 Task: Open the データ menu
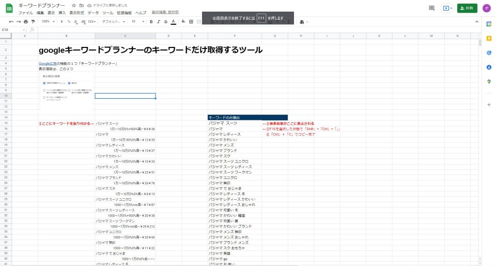(x=93, y=13)
